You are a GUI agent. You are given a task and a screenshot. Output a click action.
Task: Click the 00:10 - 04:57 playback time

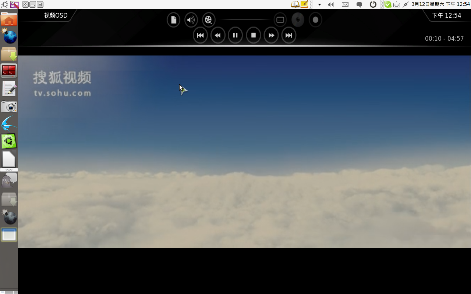(x=444, y=39)
